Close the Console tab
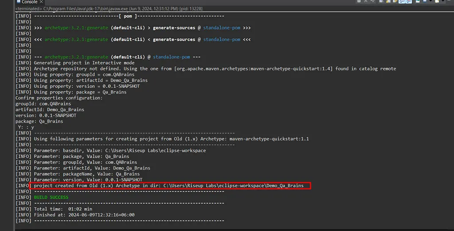Viewport: 454px width, 231px height. tap(41, 2)
